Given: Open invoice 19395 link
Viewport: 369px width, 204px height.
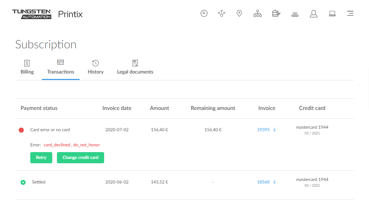Looking at the screenshot, I should [x=263, y=130].
